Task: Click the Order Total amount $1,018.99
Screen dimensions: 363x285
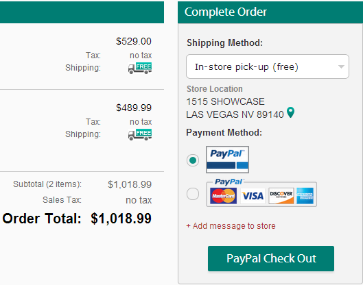Action: [121, 219]
